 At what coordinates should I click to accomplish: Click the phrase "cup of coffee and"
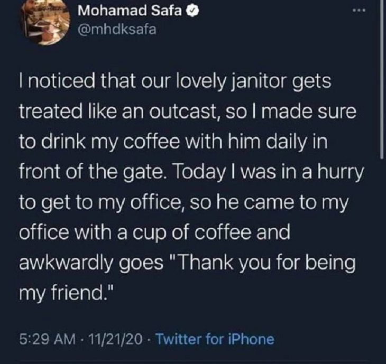pyautogui.click(x=212, y=232)
